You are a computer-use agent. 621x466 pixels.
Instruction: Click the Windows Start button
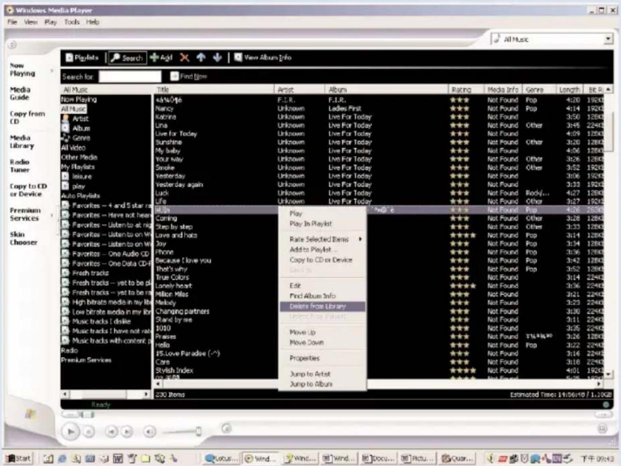pyautogui.click(x=18, y=457)
